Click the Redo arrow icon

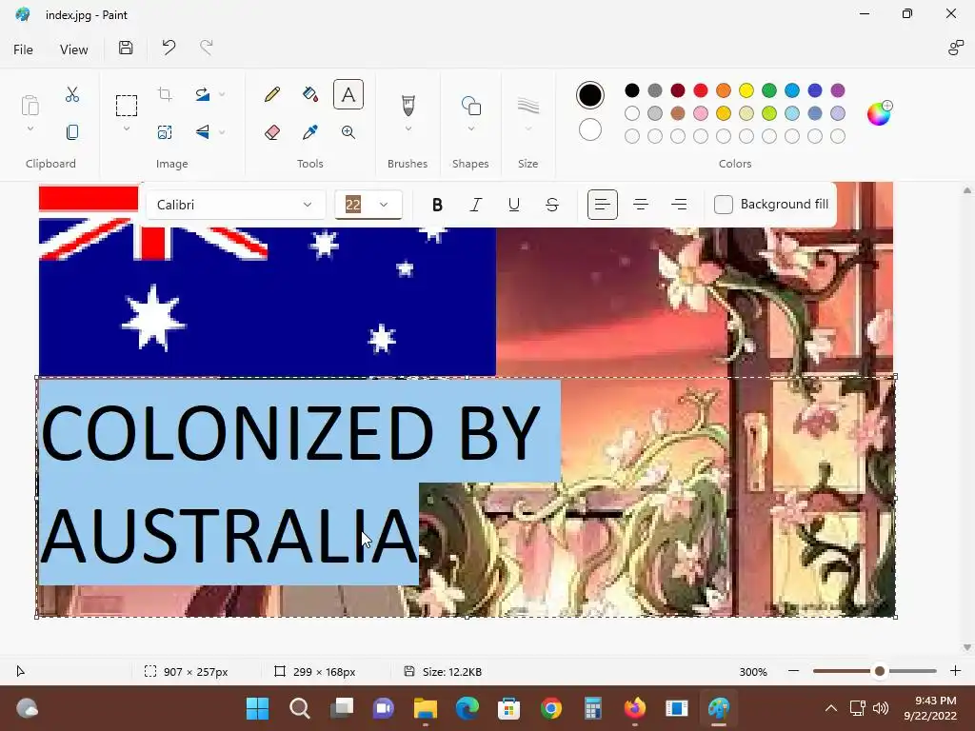pos(207,48)
